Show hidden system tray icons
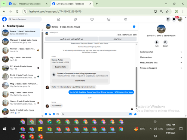Screen dimensions: 187x140 point(151,129)
